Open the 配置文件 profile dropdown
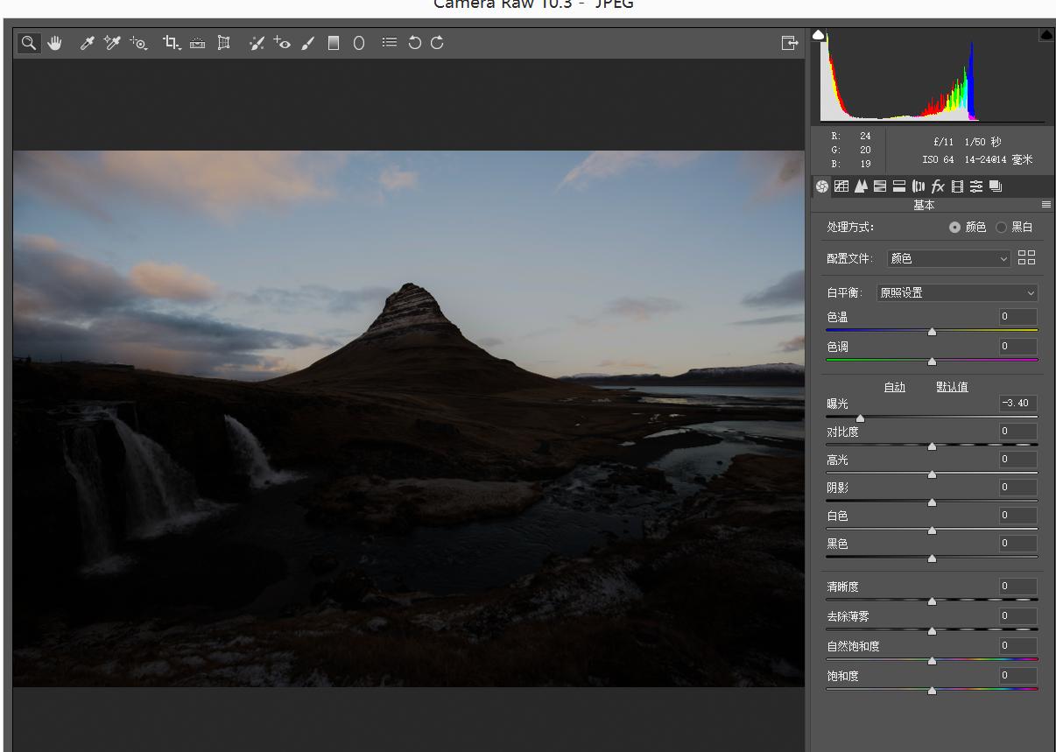 (x=949, y=258)
